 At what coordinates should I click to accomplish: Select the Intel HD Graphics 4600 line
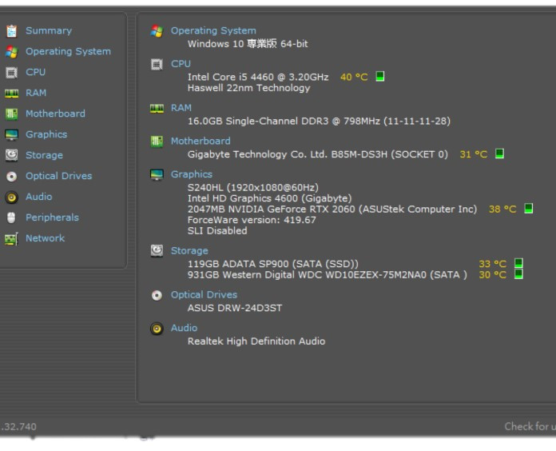coord(270,198)
